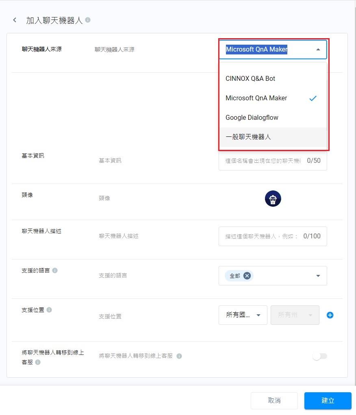
Task: Go back using the left chevron arrow
Action: point(15,20)
